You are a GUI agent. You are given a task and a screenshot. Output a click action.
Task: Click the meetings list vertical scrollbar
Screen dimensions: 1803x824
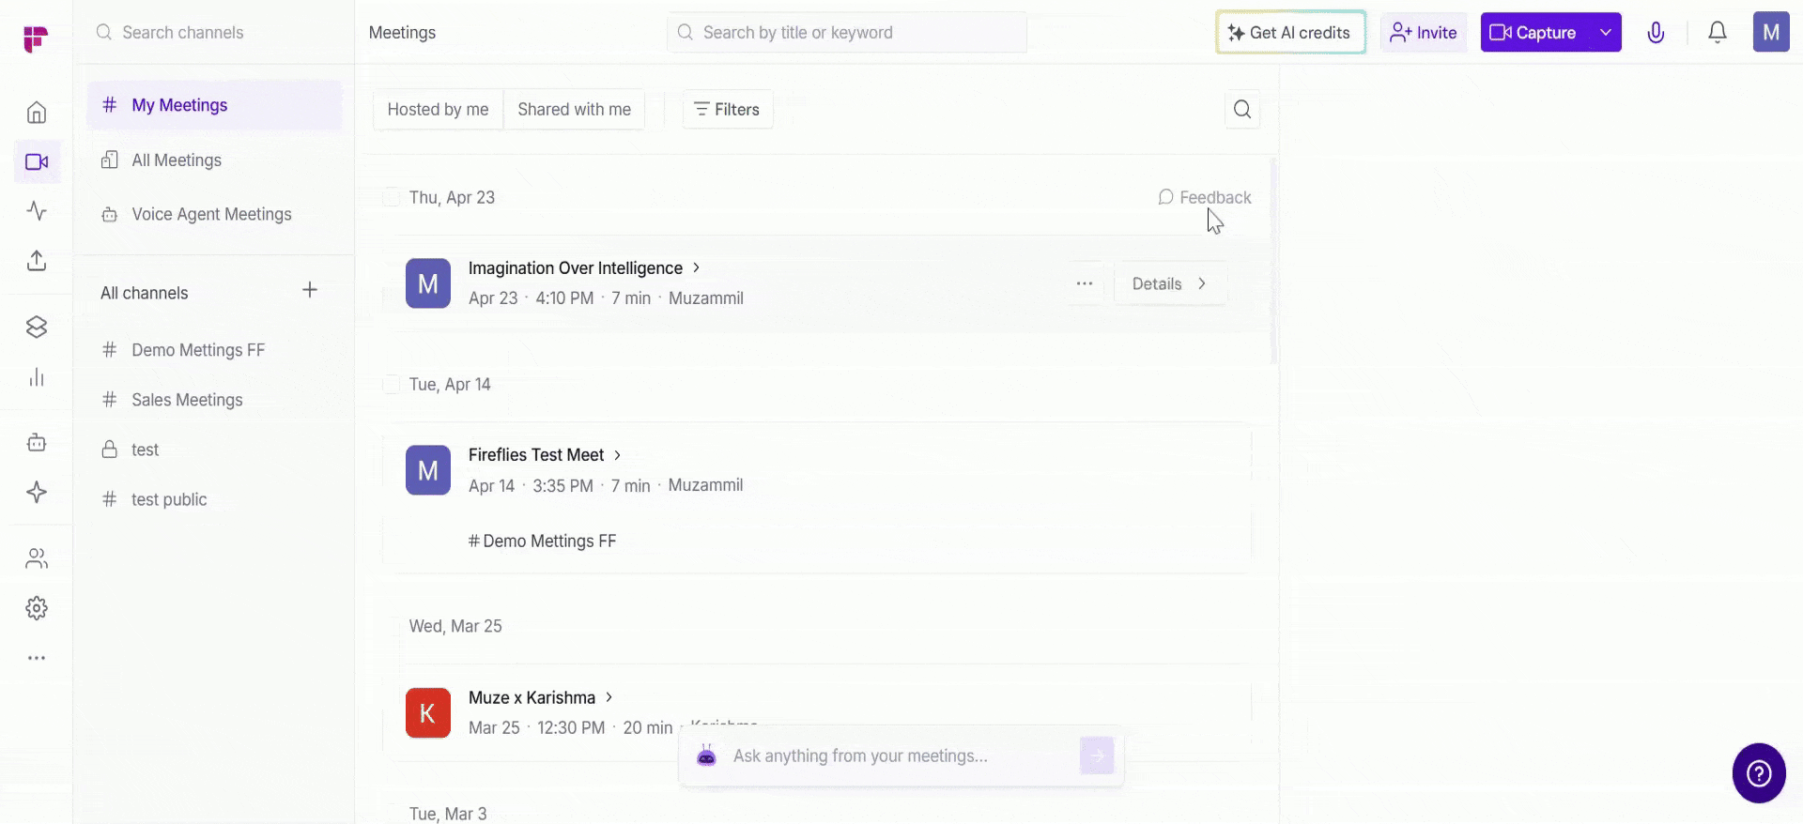tap(1273, 263)
